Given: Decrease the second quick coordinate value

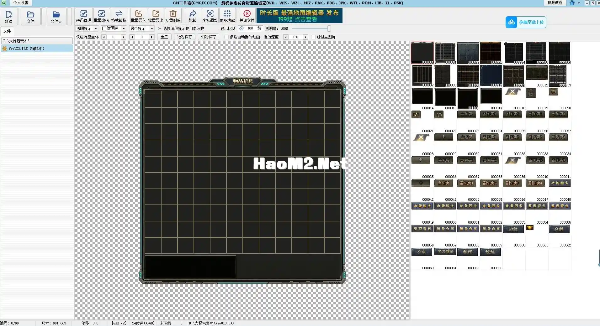Looking at the screenshot, I should (x=132, y=37).
